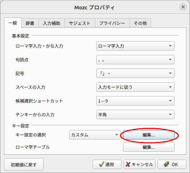Select the 一般 tab

click(x=13, y=23)
